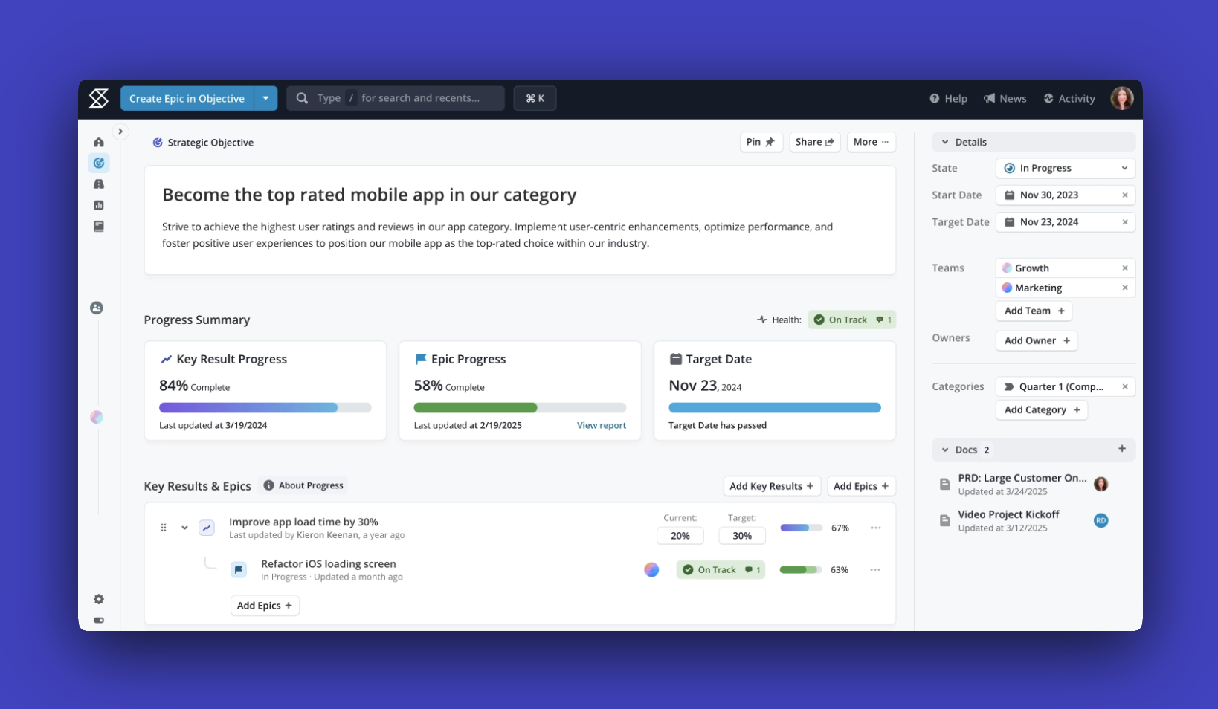Click into the search and recents field

pyautogui.click(x=396, y=98)
